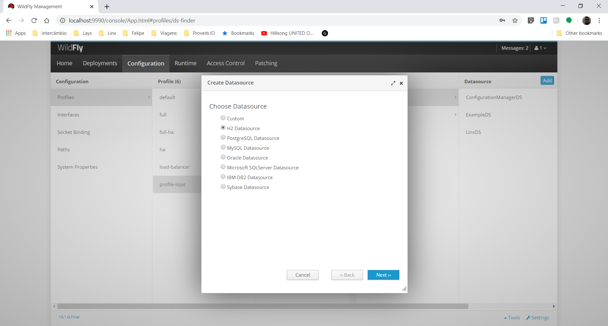View Messages: 2 notifications
608x326 pixels.
tap(515, 48)
